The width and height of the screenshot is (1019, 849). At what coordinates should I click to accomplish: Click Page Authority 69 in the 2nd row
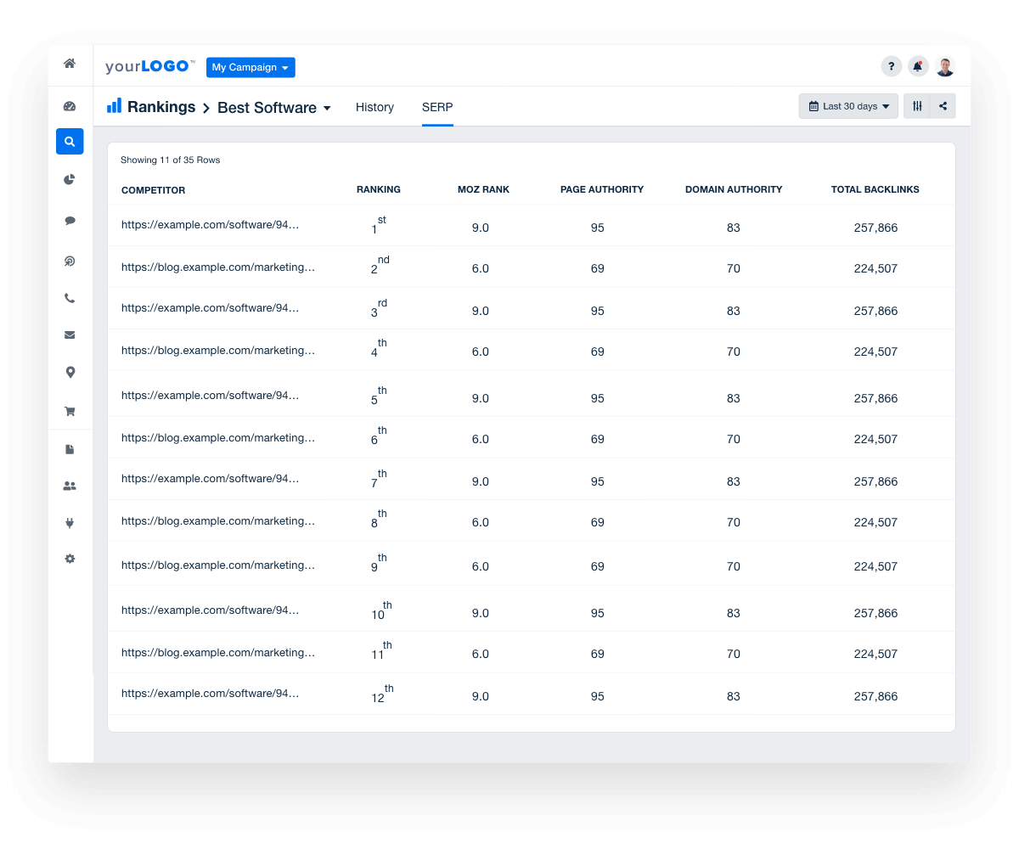click(x=598, y=268)
